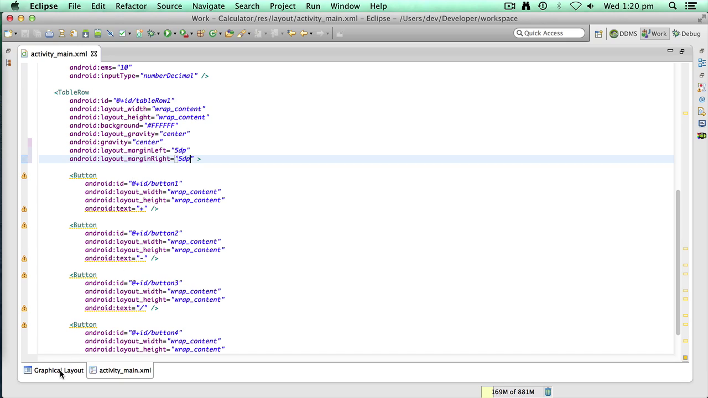Open the Console view monitor icon

(701, 124)
